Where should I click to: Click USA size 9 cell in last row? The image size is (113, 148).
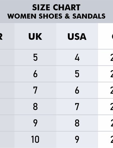77,139
